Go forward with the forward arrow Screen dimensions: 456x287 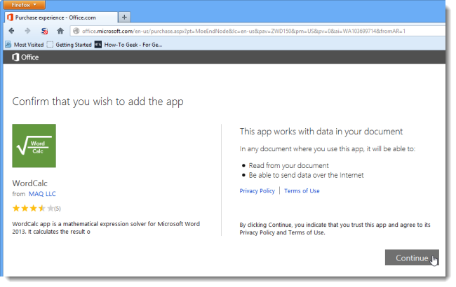[27, 31]
